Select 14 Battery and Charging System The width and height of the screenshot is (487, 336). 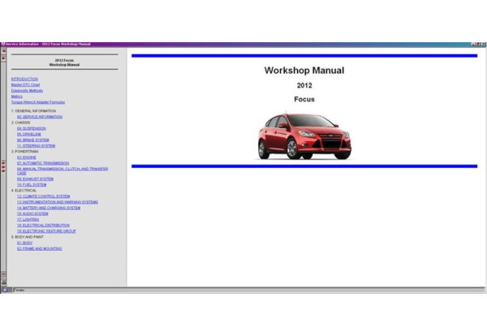pos(48,208)
